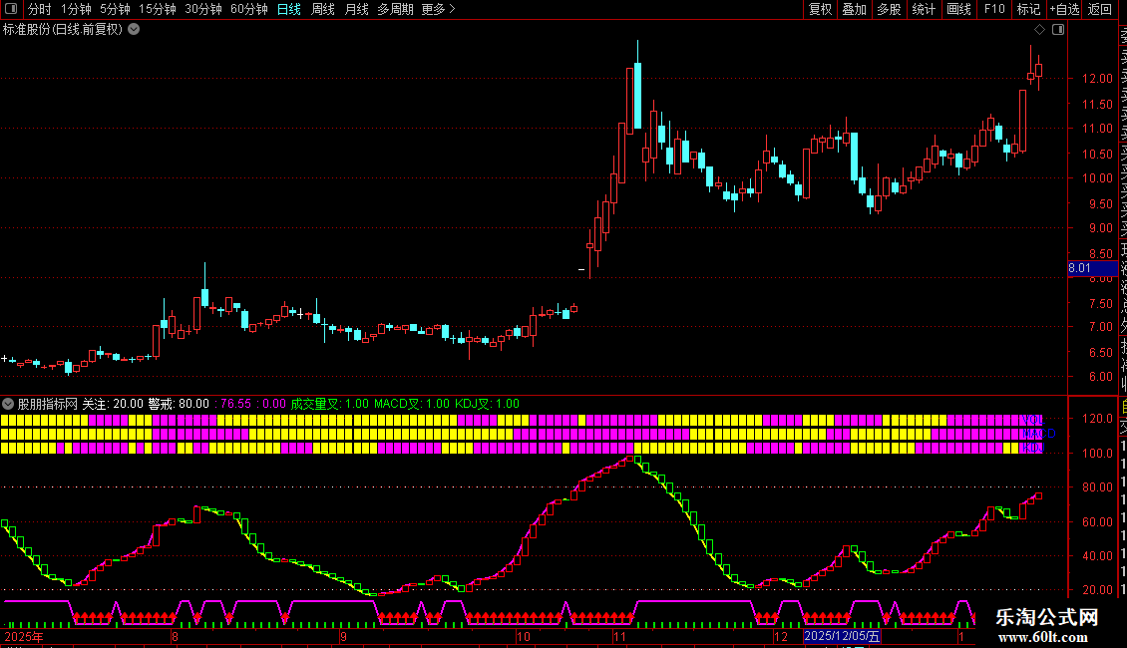
Task: Click the 10.00 price axis label
Action: pos(1097,178)
